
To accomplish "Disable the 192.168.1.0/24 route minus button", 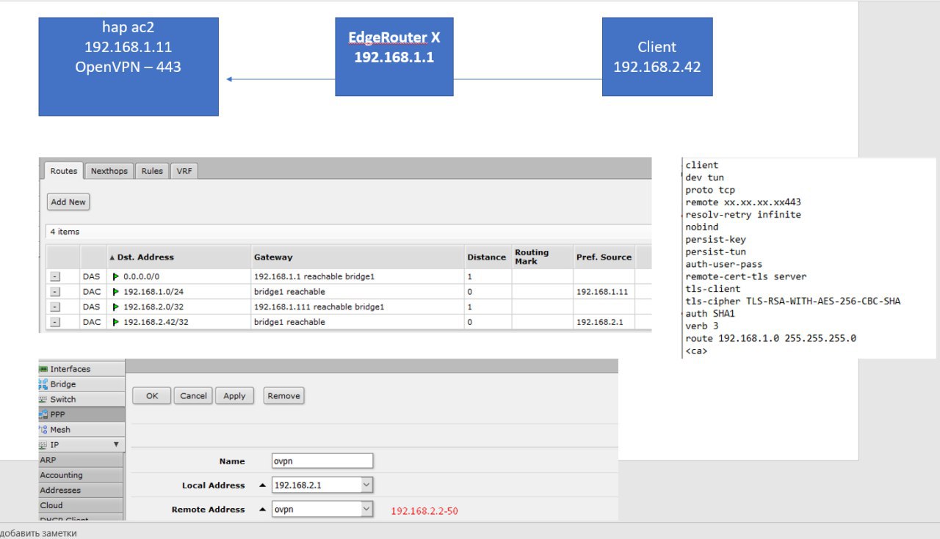I will (55, 292).
